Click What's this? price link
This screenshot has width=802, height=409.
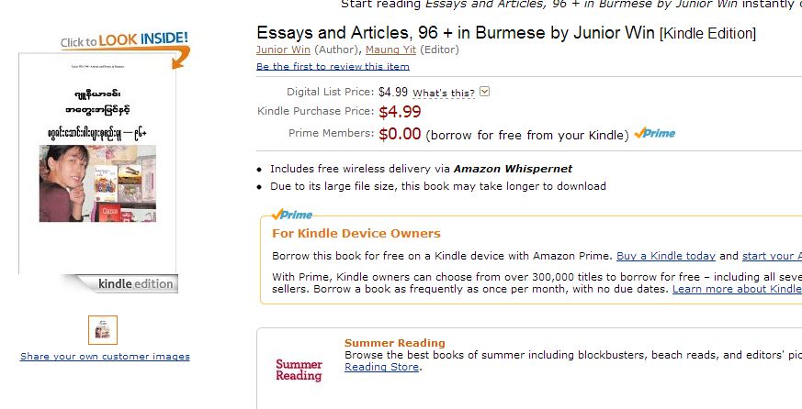click(444, 93)
